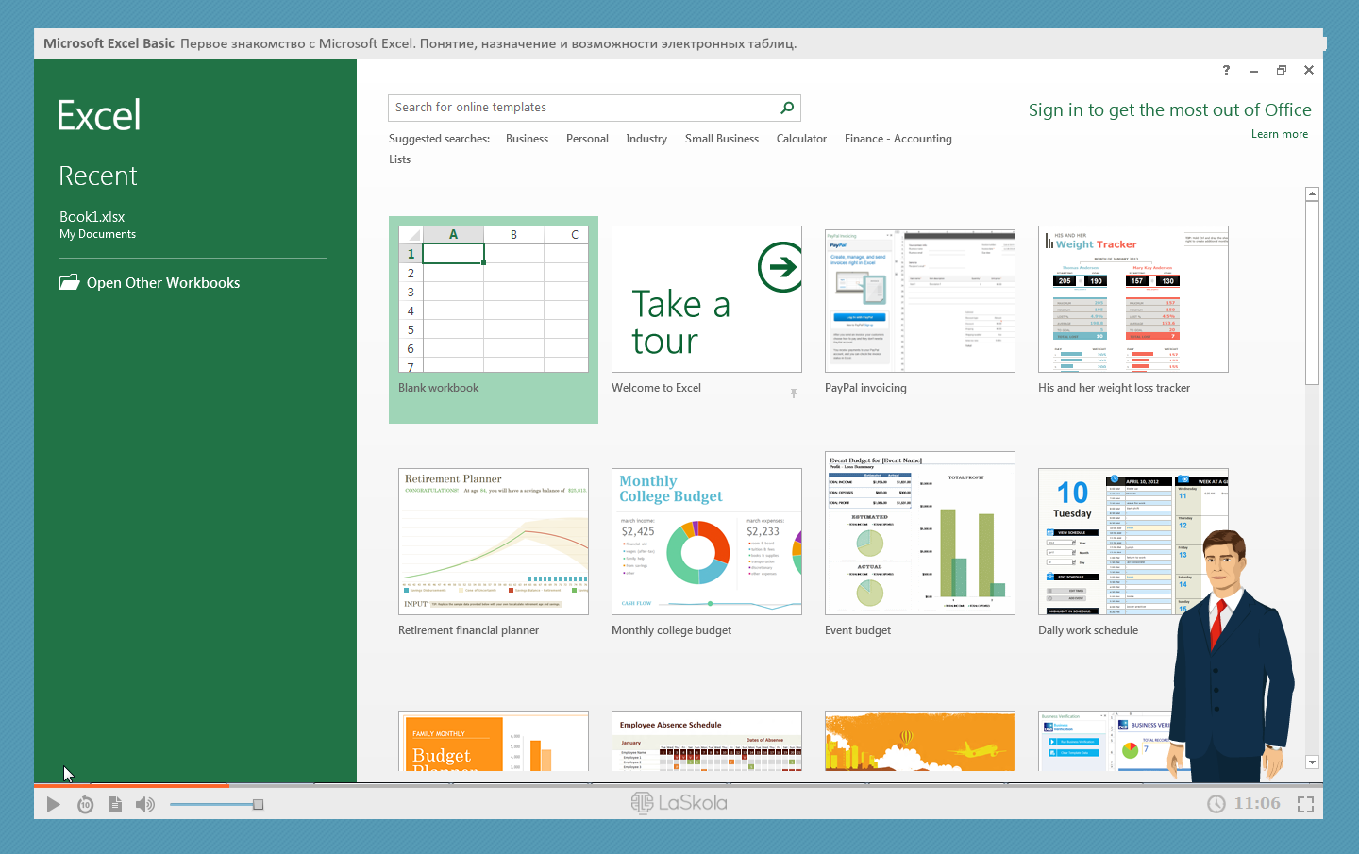Click the Open Other Workbooks folder icon

coord(70,282)
